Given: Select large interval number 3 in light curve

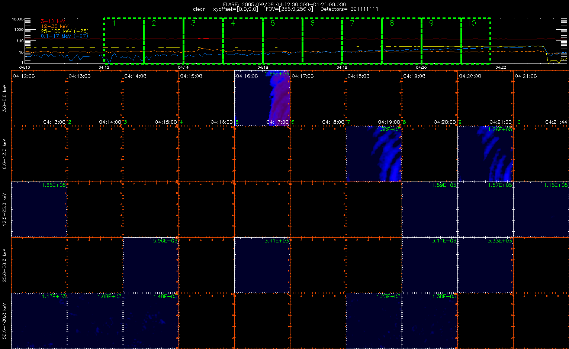Looking at the screenshot, I should coord(193,23).
